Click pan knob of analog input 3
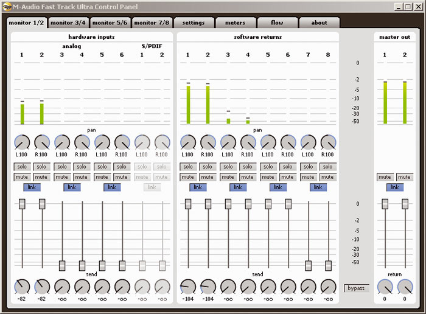The image size is (426, 314). (62, 142)
